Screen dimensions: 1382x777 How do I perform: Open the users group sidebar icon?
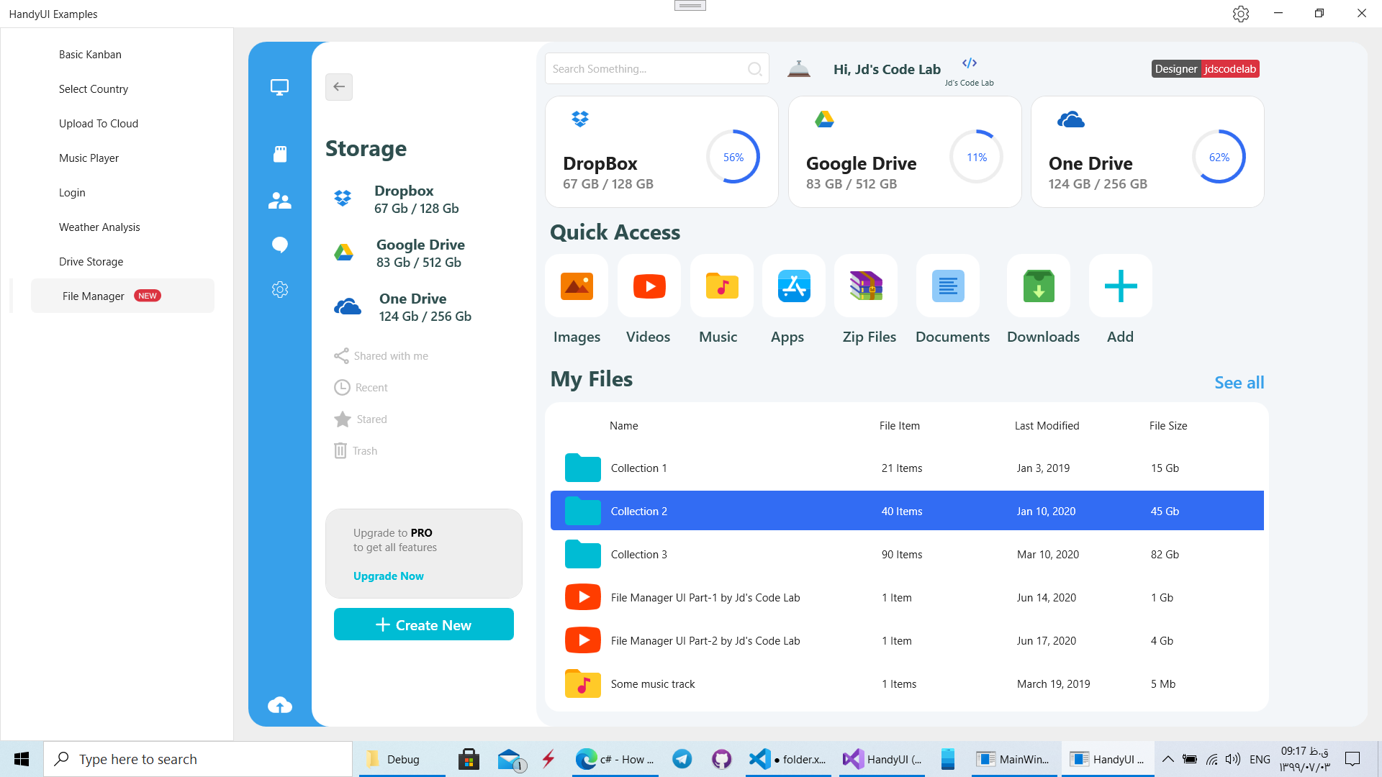(279, 201)
